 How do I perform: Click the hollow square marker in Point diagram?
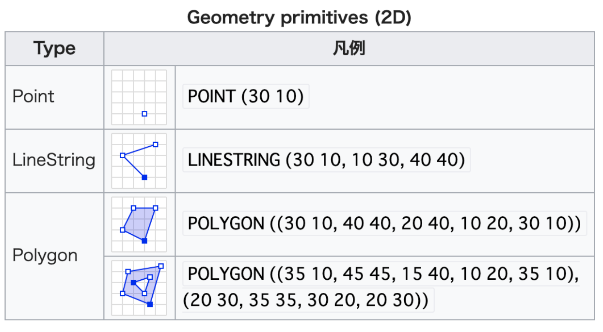point(144,114)
